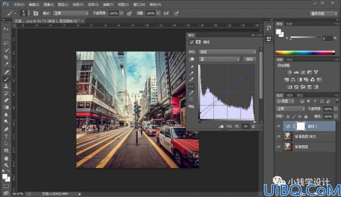Reset Curves adjustment to defaults
This screenshot has height=197, width=341.
(x=237, y=127)
